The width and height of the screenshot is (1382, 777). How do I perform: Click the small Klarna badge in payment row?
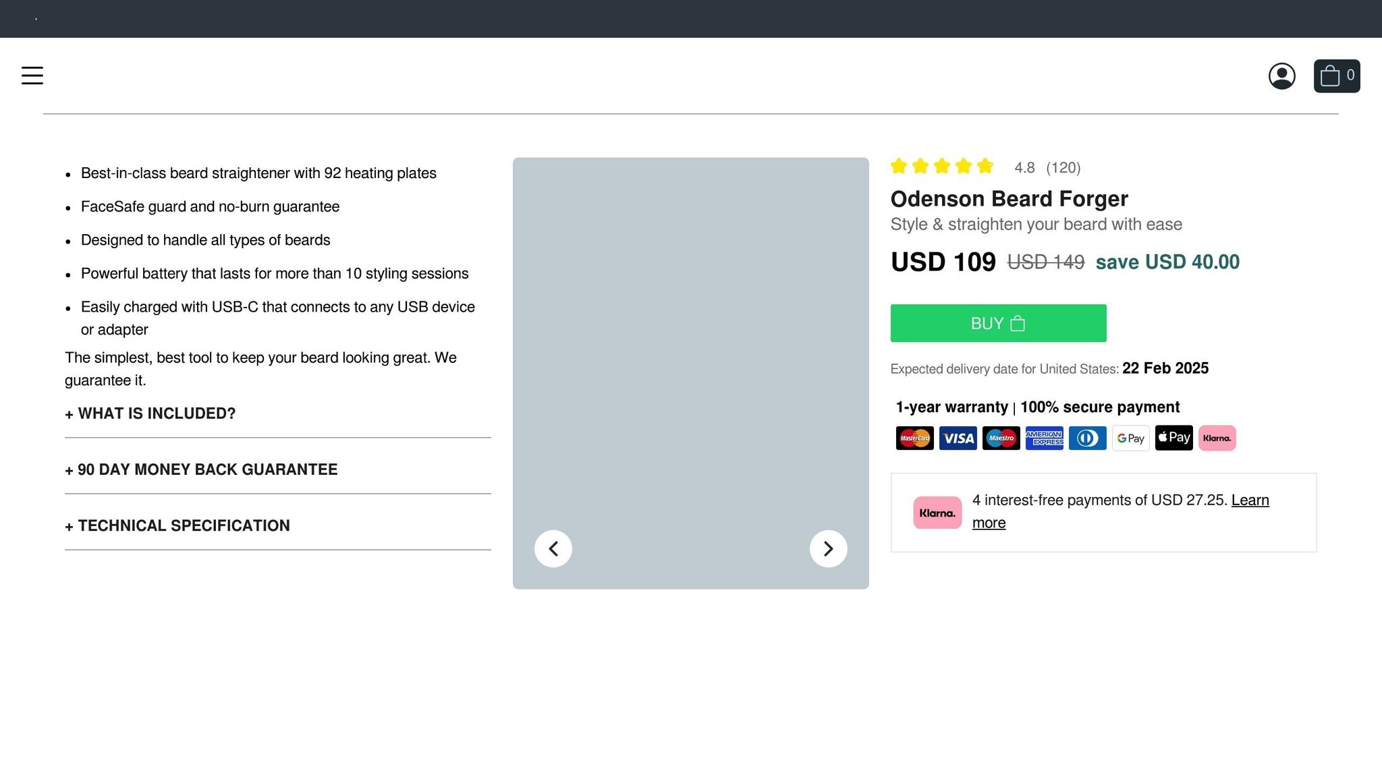coord(1217,438)
